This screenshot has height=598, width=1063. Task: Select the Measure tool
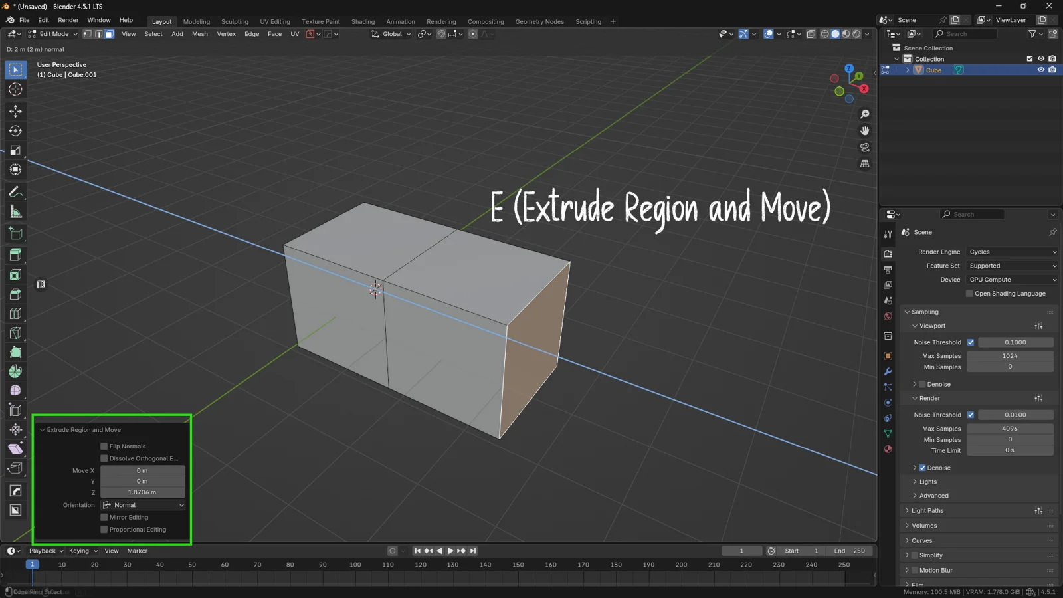(x=15, y=212)
